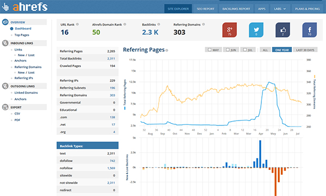Click info icon beside Referring Domains metric
The width and height of the screenshot is (326, 196).
(x=204, y=24)
